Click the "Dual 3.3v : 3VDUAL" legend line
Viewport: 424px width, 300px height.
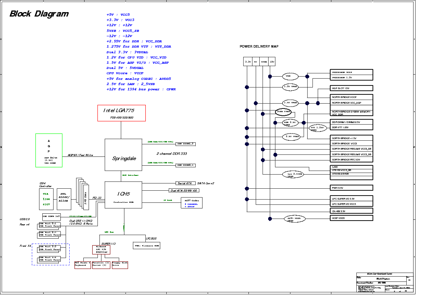(127, 52)
